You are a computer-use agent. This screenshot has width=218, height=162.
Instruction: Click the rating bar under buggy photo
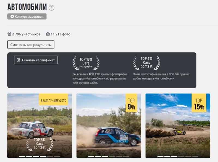pyautogui.click(x=178, y=157)
